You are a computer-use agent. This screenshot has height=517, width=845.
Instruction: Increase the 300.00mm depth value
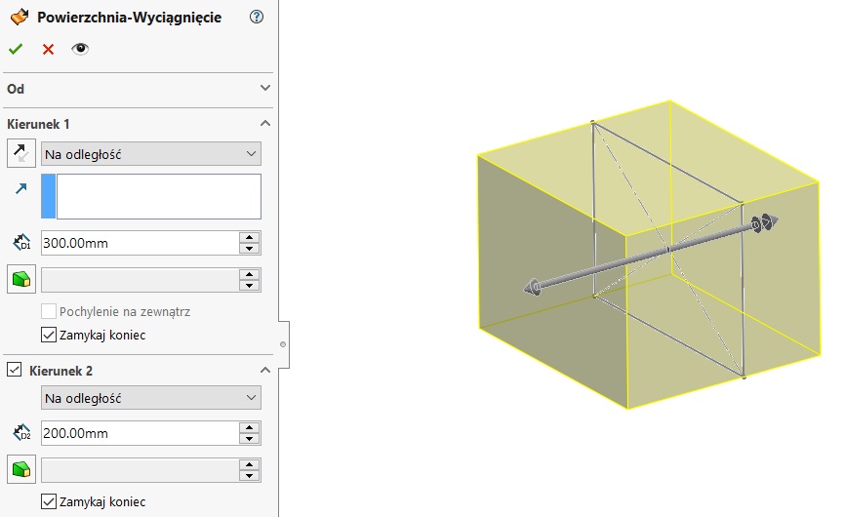pyautogui.click(x=250, y=237)
